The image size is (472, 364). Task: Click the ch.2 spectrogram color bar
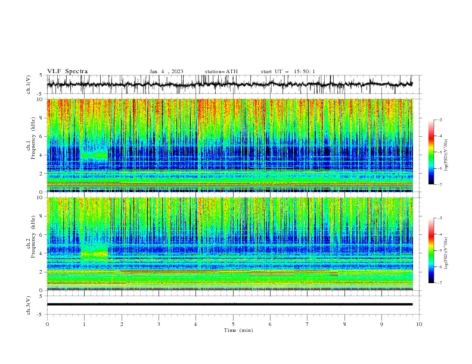pyautogui.click(x=431, y=250)
